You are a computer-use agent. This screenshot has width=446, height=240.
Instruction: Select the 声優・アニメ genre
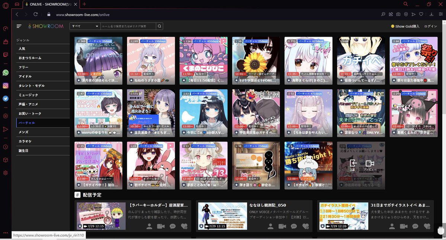coord(43,104)
